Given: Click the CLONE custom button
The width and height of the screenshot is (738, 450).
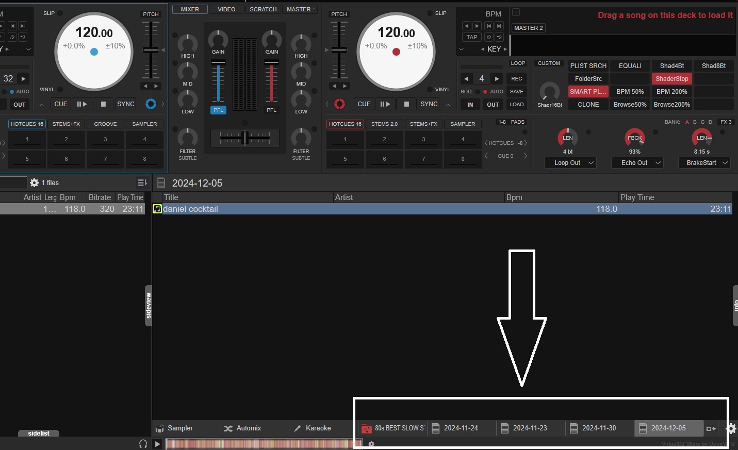Looking at the screenshot, I should 588,105.
